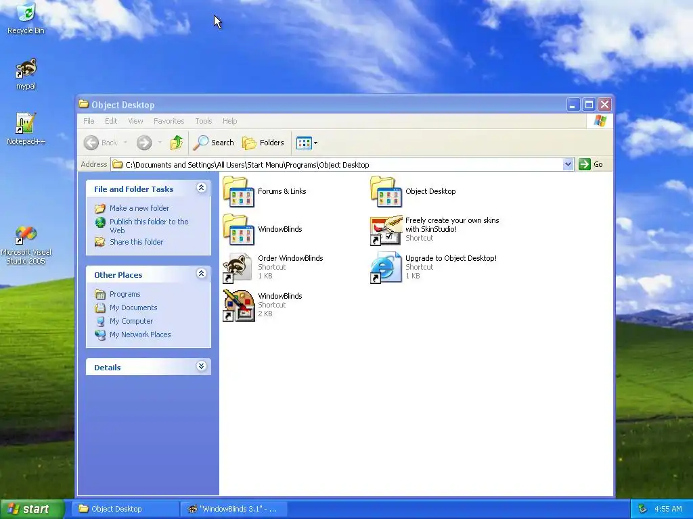Select the mypal desktop icon
The image size is (693, 519).
point(26,68)
